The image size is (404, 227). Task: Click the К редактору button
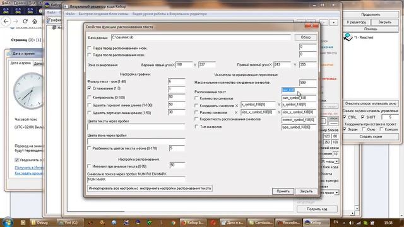(356, 22)
